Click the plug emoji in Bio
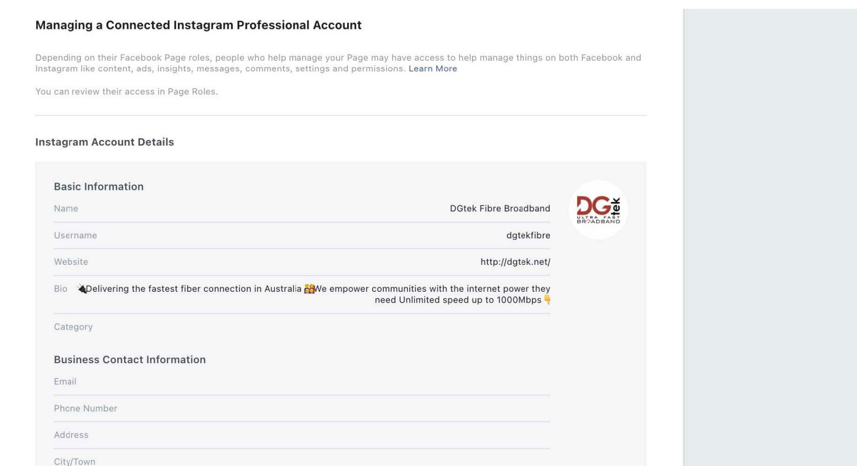 pyautogui.click(x=81, y=289)
